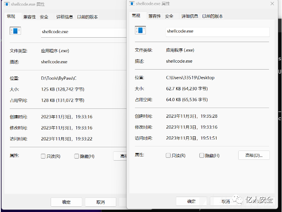
Task: Click 确定 button in left window
Action: point(66,202)
